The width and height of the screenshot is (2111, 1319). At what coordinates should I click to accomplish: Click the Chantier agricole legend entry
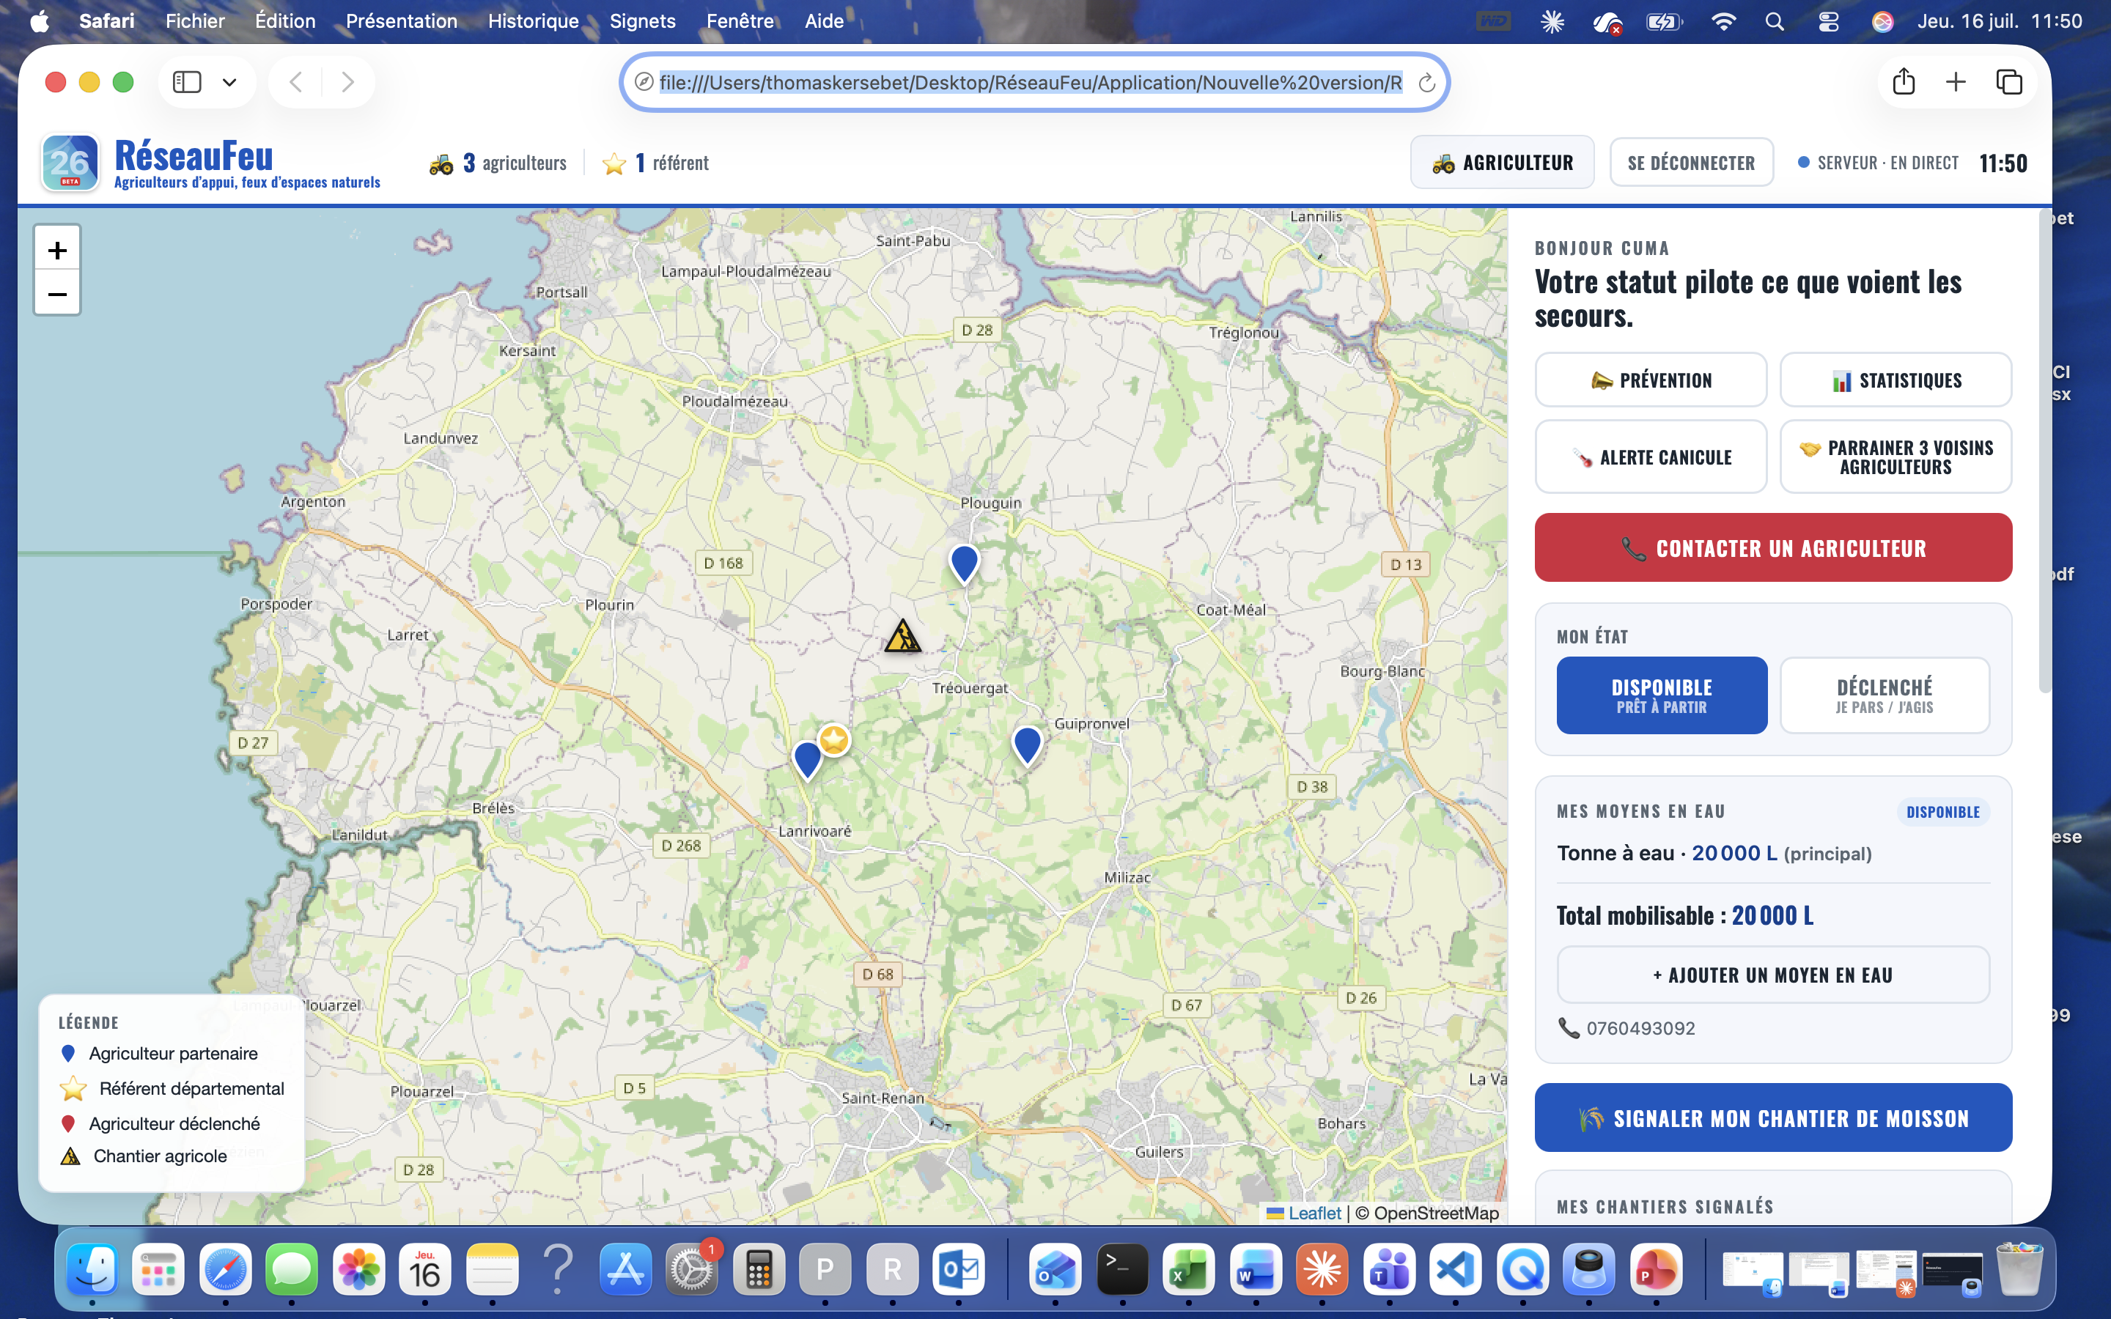coord(144,1156)
